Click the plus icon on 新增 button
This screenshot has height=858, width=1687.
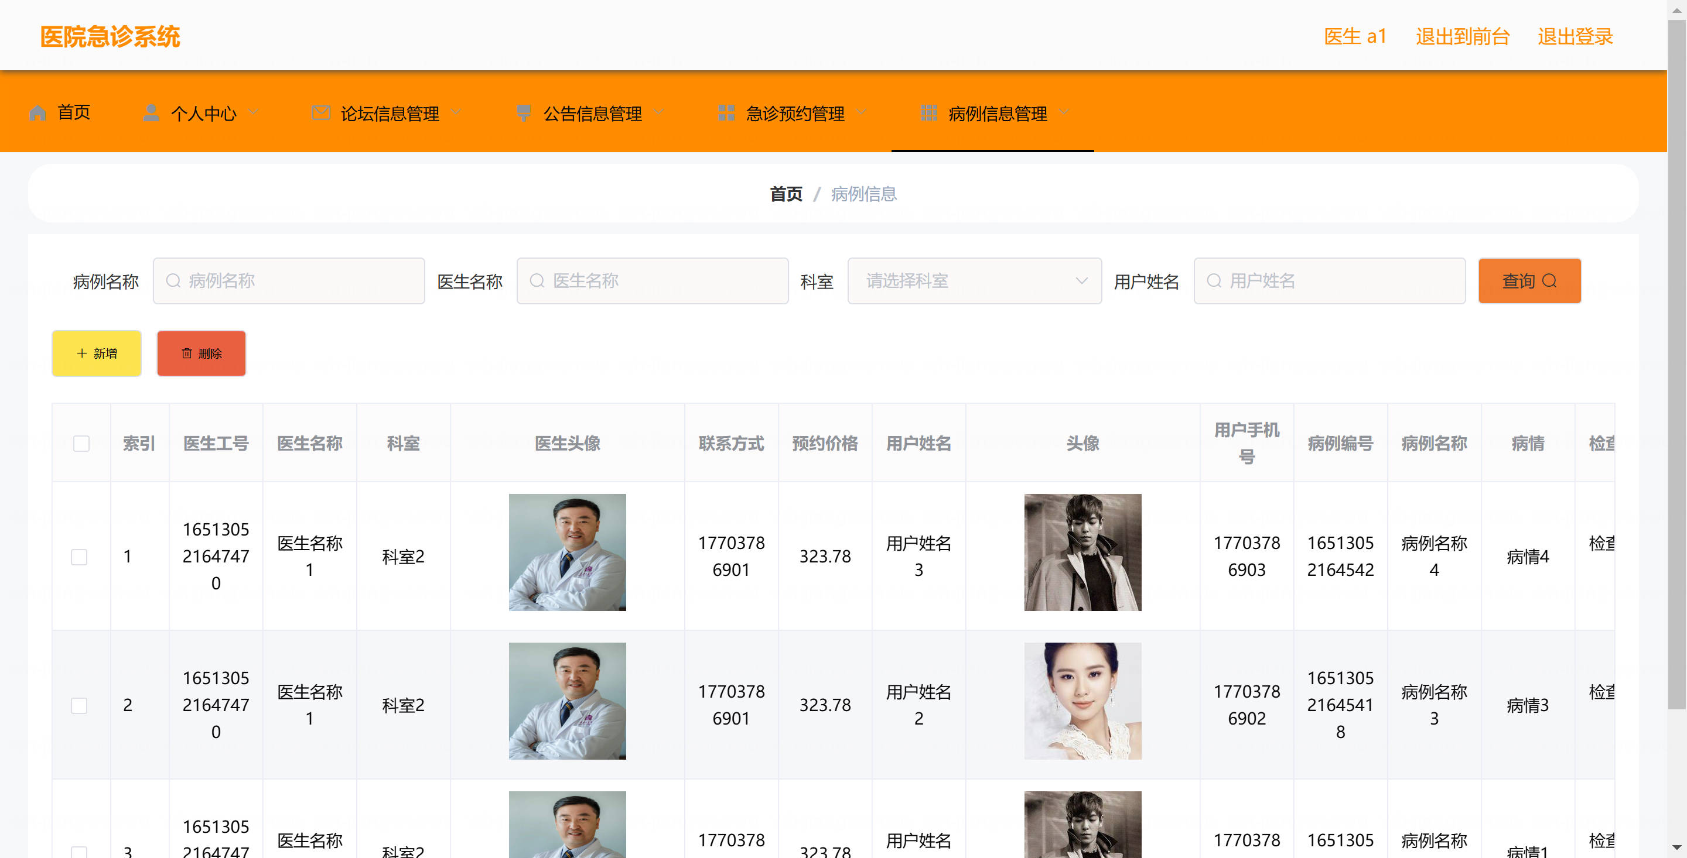[82, 354]
